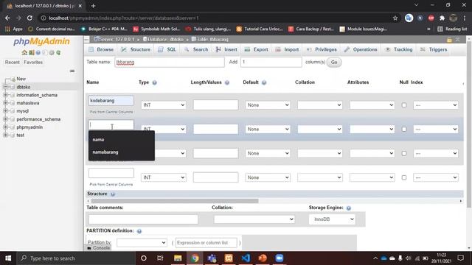The height and width of the screenshot is (265, 472).
Task: Click Pick from Central Columns under kodebarang
Action: pos(111,112)
